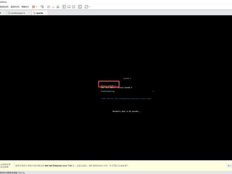232x174 pixels.
Task: Open the 选项卡(T) menu
Action: click(x=15, y=7)
